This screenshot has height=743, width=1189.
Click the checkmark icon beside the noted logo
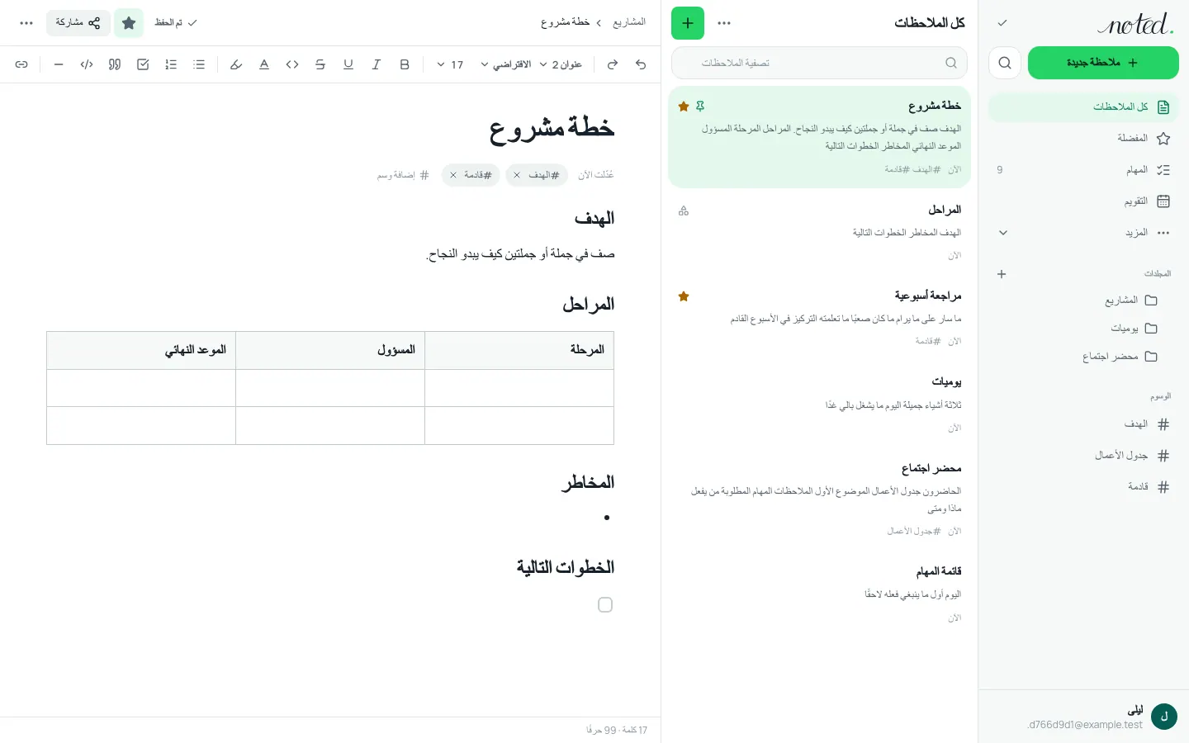[x=1002, y=23]
